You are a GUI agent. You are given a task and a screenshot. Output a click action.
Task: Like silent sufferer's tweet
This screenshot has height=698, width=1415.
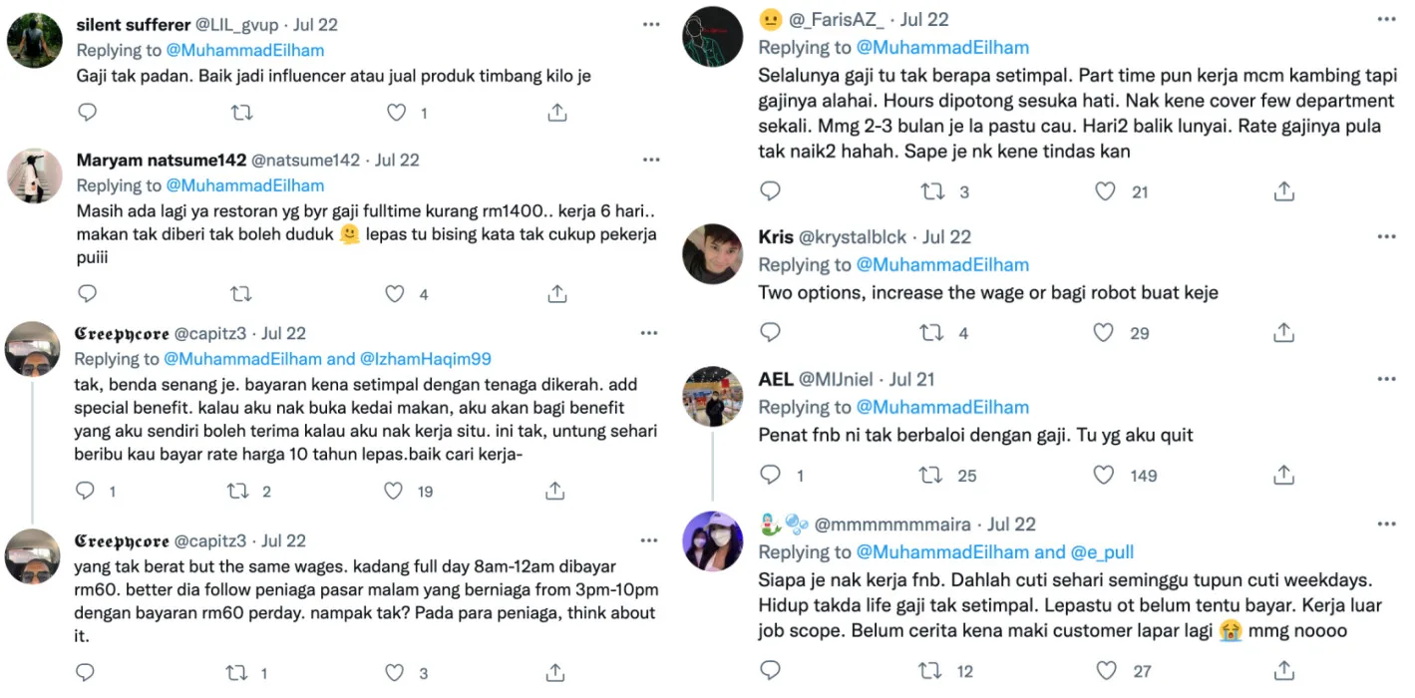click(x=396, y=113)
